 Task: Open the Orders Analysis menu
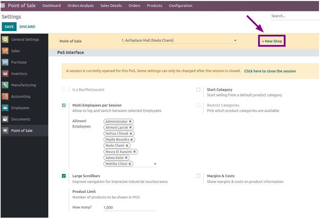[81, 6]
